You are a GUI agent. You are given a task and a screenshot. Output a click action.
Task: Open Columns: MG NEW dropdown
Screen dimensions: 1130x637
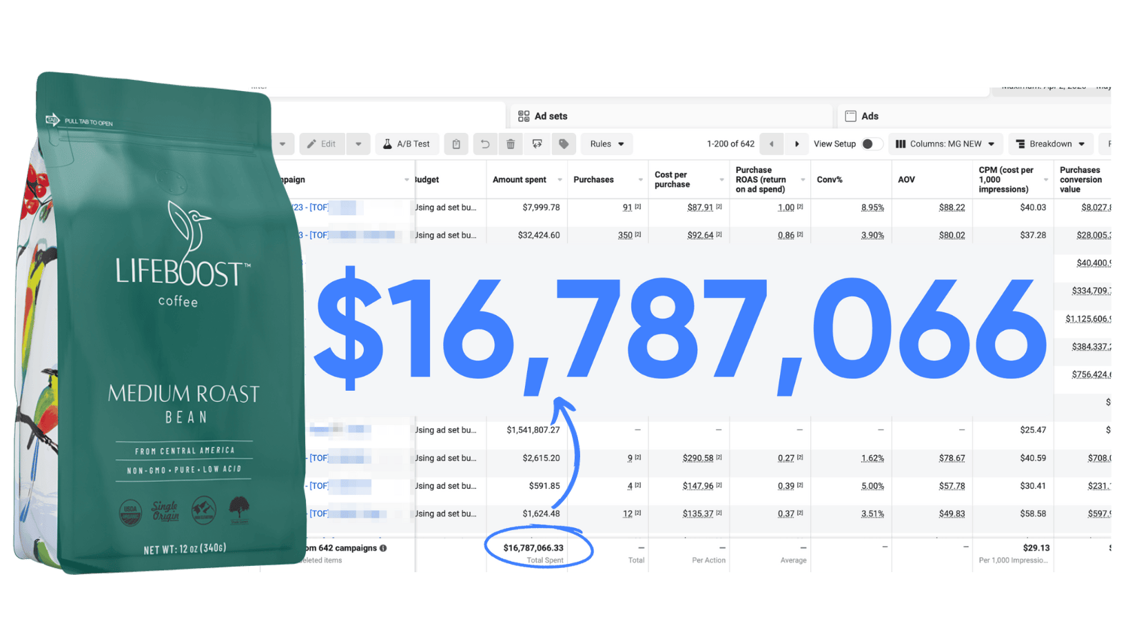945,144
